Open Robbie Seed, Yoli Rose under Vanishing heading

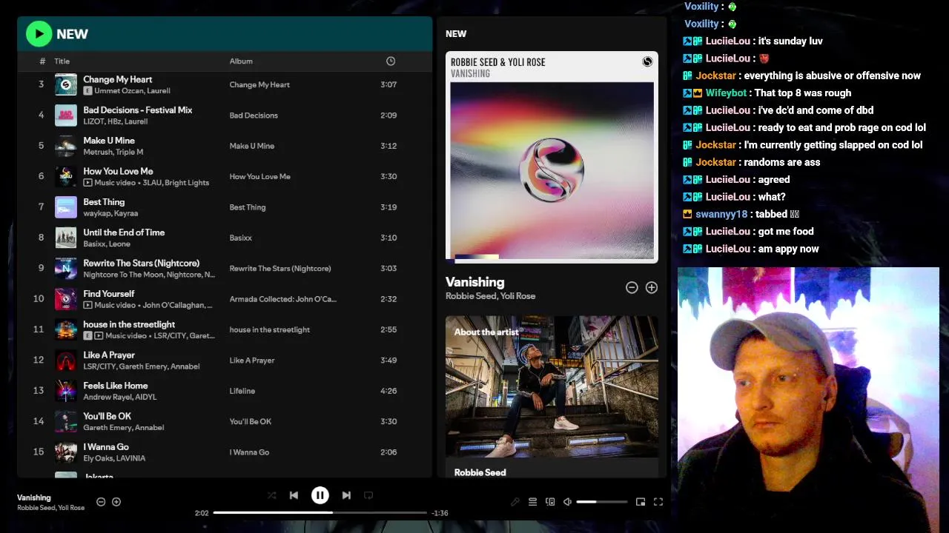(x=490, y=296)
